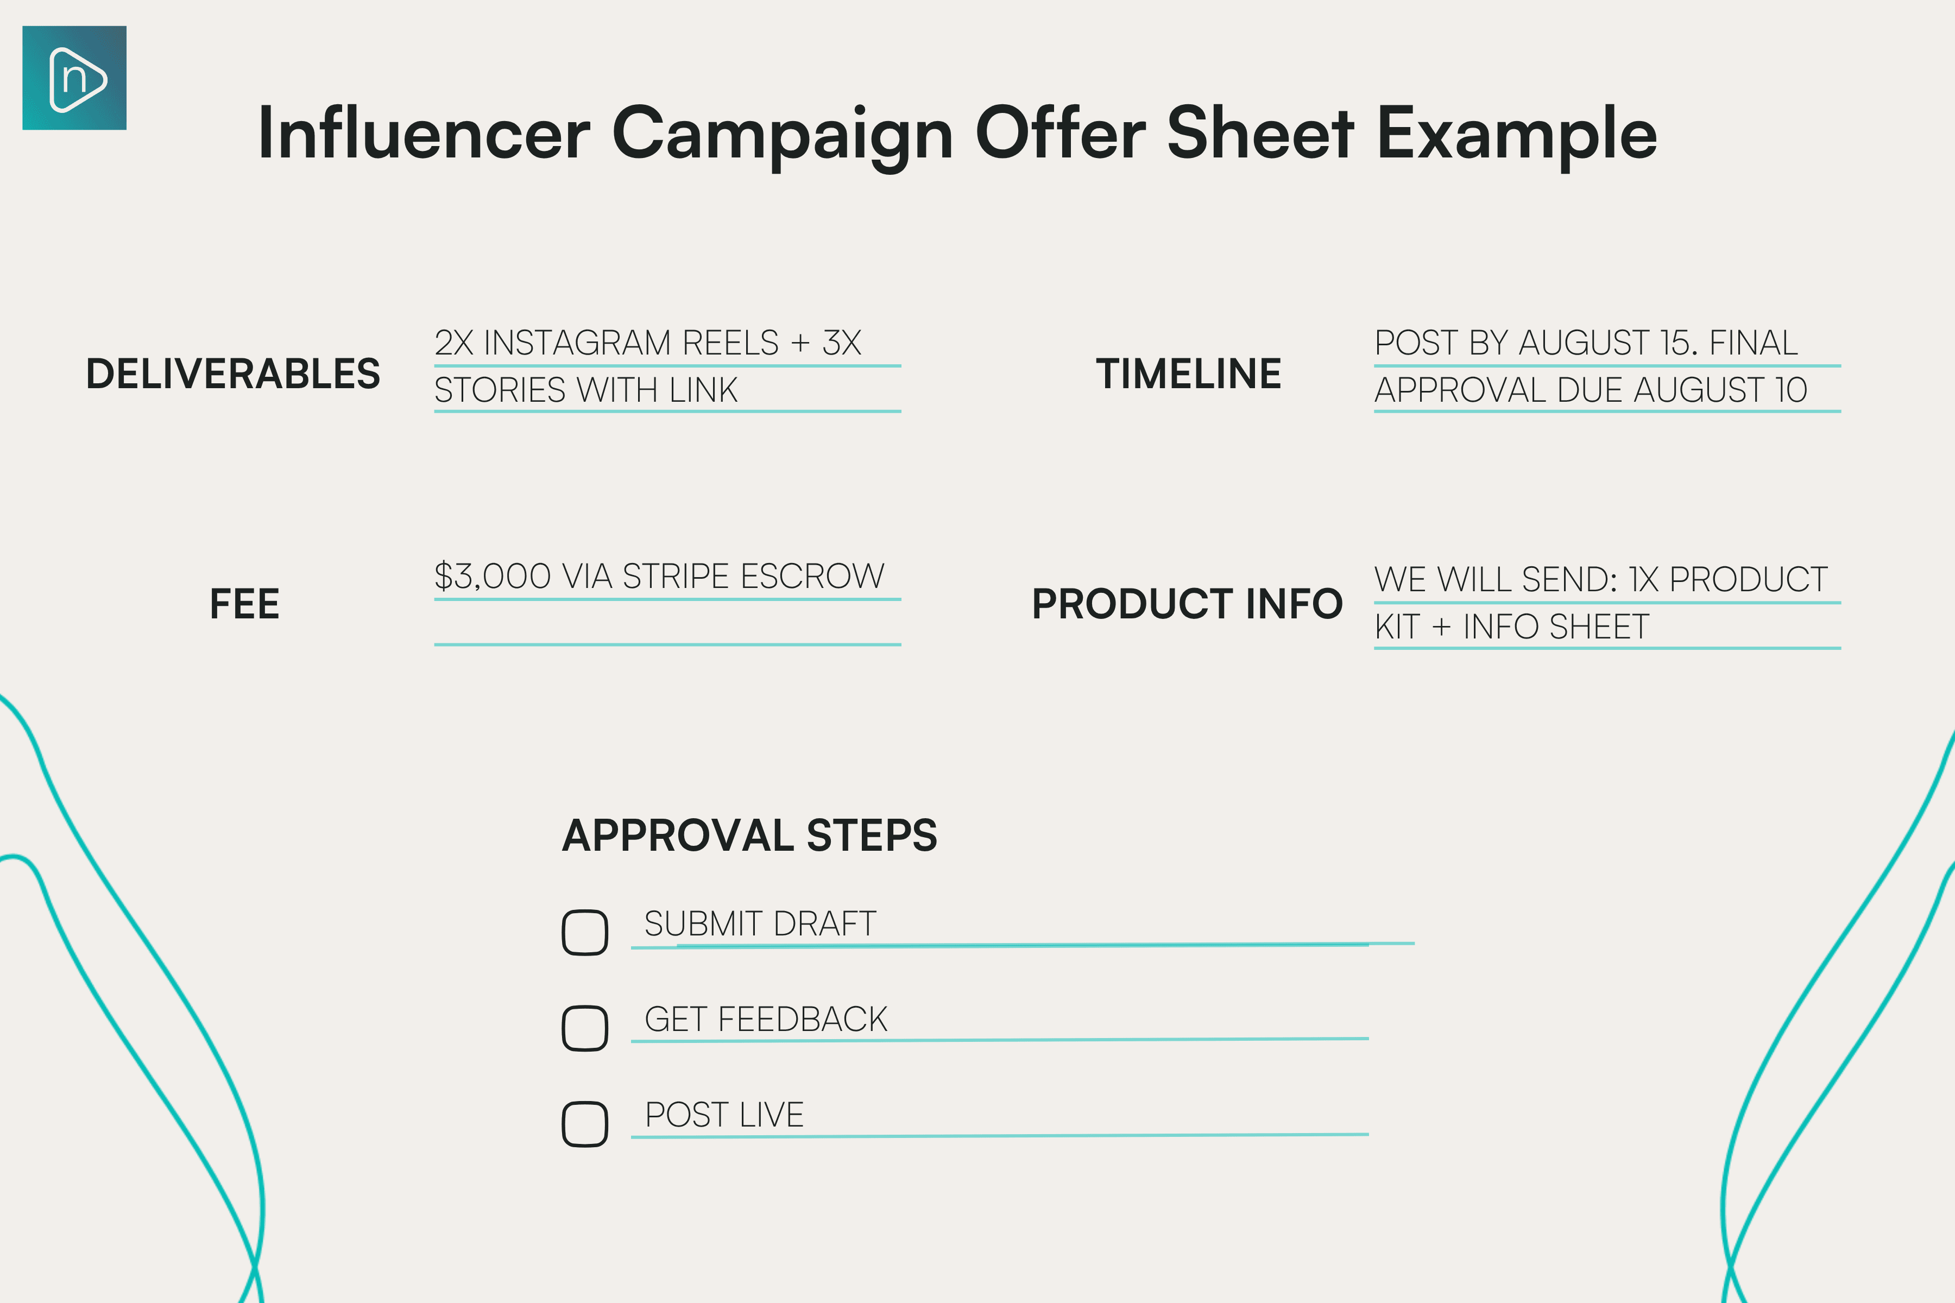This screenshot has width=1955, height=1303.
Task: Click the Approval Steps heading
Action: [x=750, y=835]
